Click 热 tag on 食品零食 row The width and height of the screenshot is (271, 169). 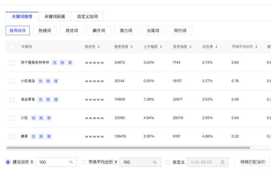point(48,99)
